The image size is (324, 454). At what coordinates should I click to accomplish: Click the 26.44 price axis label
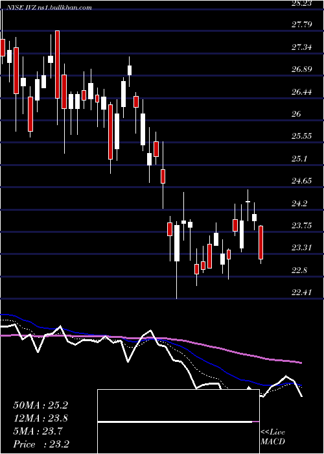point(301,92)
